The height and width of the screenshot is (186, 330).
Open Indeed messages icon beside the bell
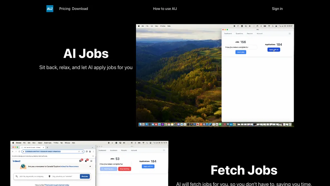pos(81,160)
